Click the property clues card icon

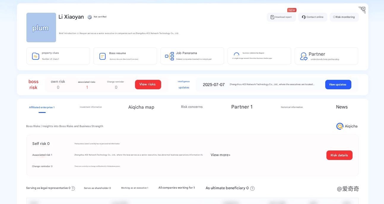pyautogui.click(x=36, y=56)
